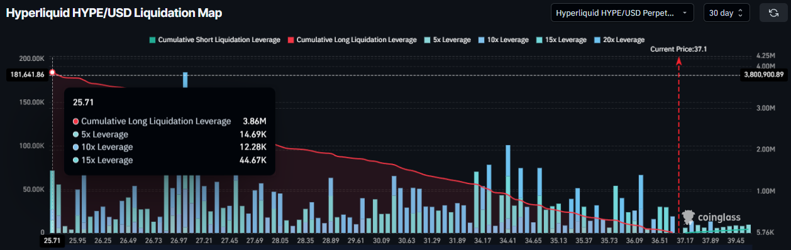791x250 pixels.
Task: Toggle Cumulative Short Liquidation Leverage legend
Action: point(214,40)
